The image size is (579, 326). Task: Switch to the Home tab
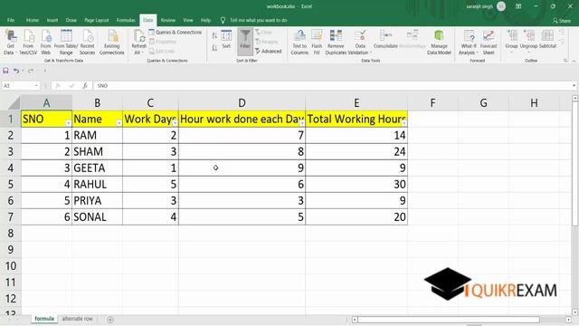tap(33, 20)
